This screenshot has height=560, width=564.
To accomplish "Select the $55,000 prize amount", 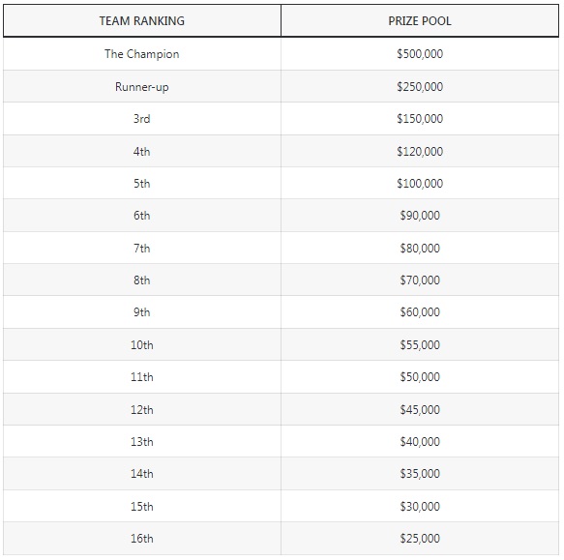I will [x=420, y=345].
